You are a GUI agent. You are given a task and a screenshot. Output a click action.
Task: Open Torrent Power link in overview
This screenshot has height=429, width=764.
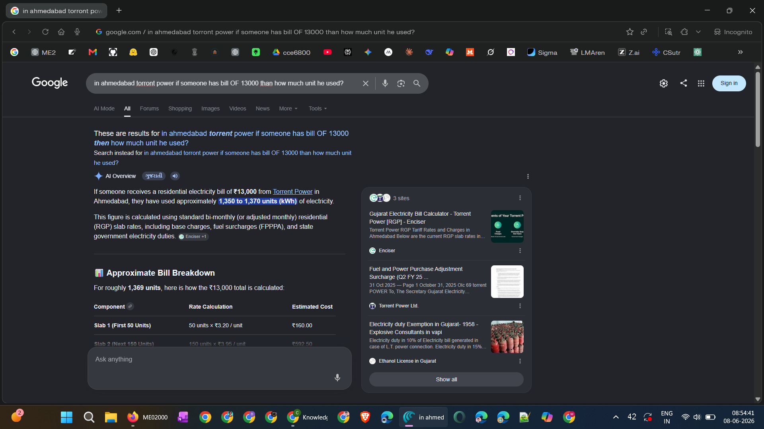[292, 191]
